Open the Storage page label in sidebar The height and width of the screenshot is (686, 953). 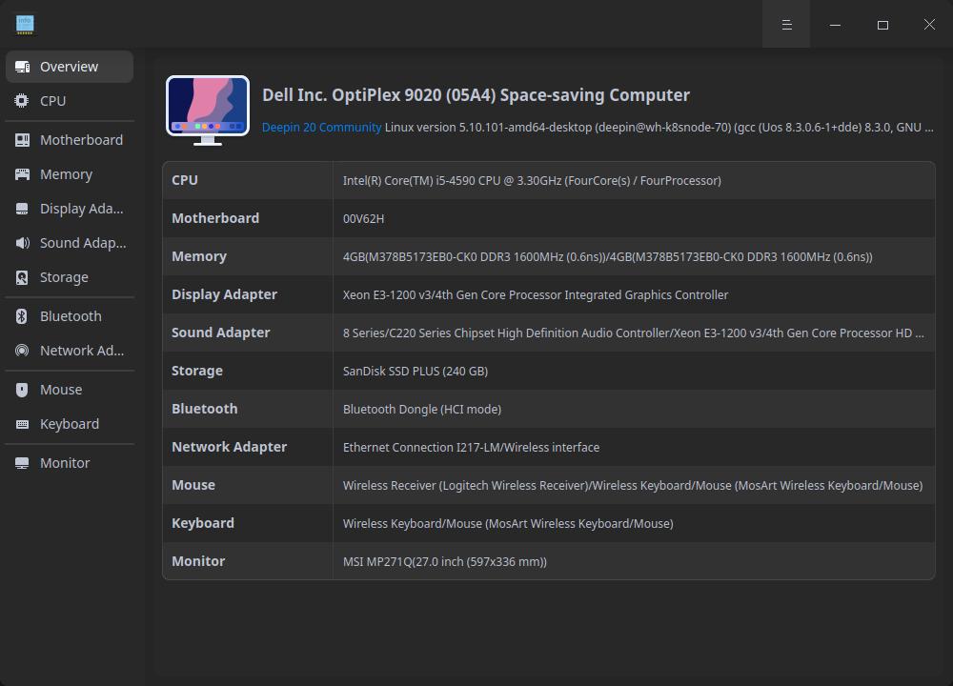click(x=65, y=277)
